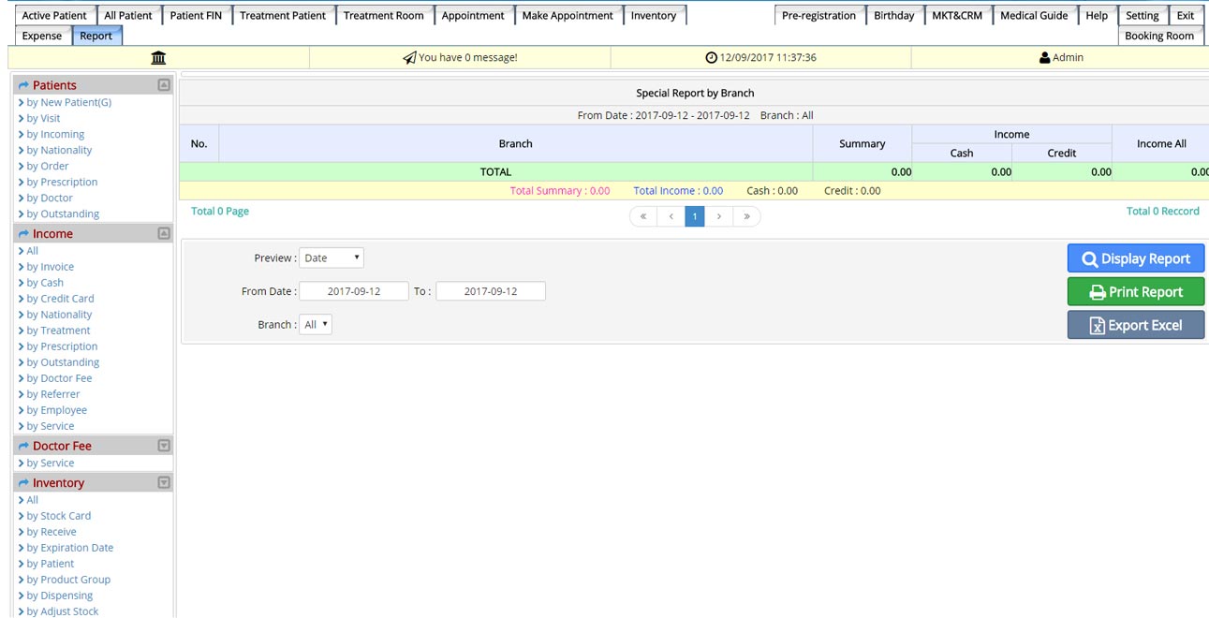
Task: Switch to the Inventory tab
Action: [x=654, y=16]
